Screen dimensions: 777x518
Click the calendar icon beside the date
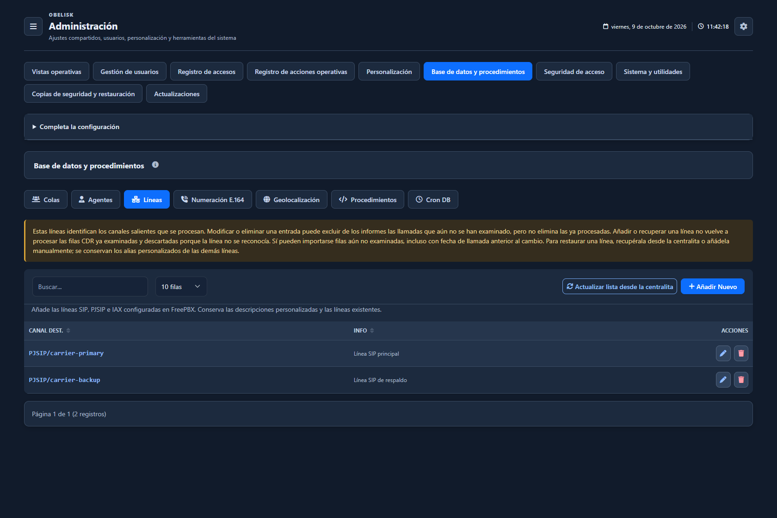(x=605, y=26)
